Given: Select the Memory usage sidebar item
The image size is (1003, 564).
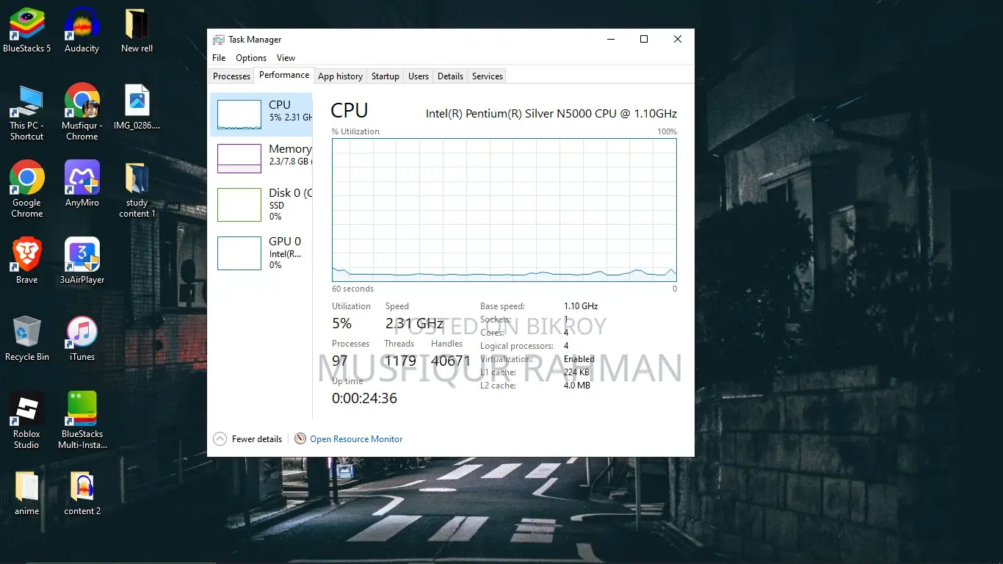Looking at the screenshot, I should click(x=261, y=158).
